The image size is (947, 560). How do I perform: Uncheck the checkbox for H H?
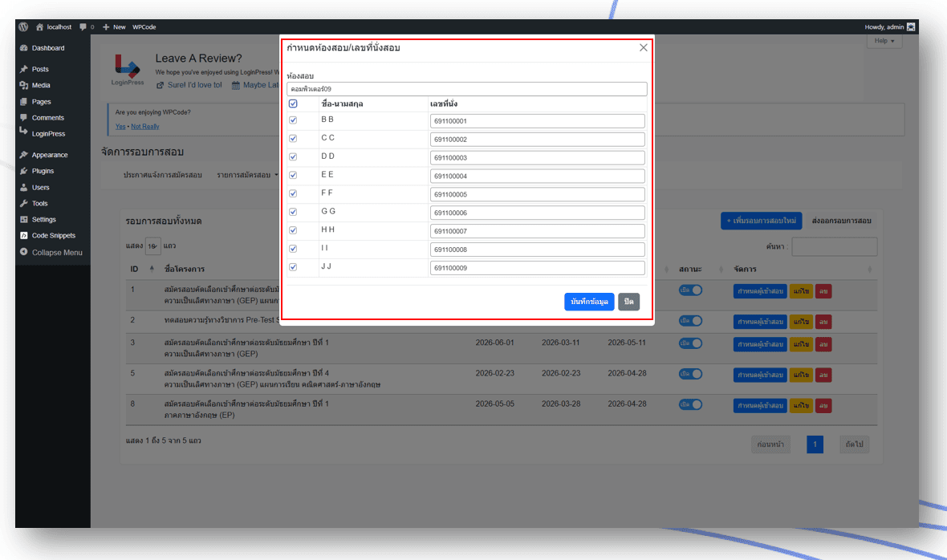pyautogui.click(x=293, y=230)
